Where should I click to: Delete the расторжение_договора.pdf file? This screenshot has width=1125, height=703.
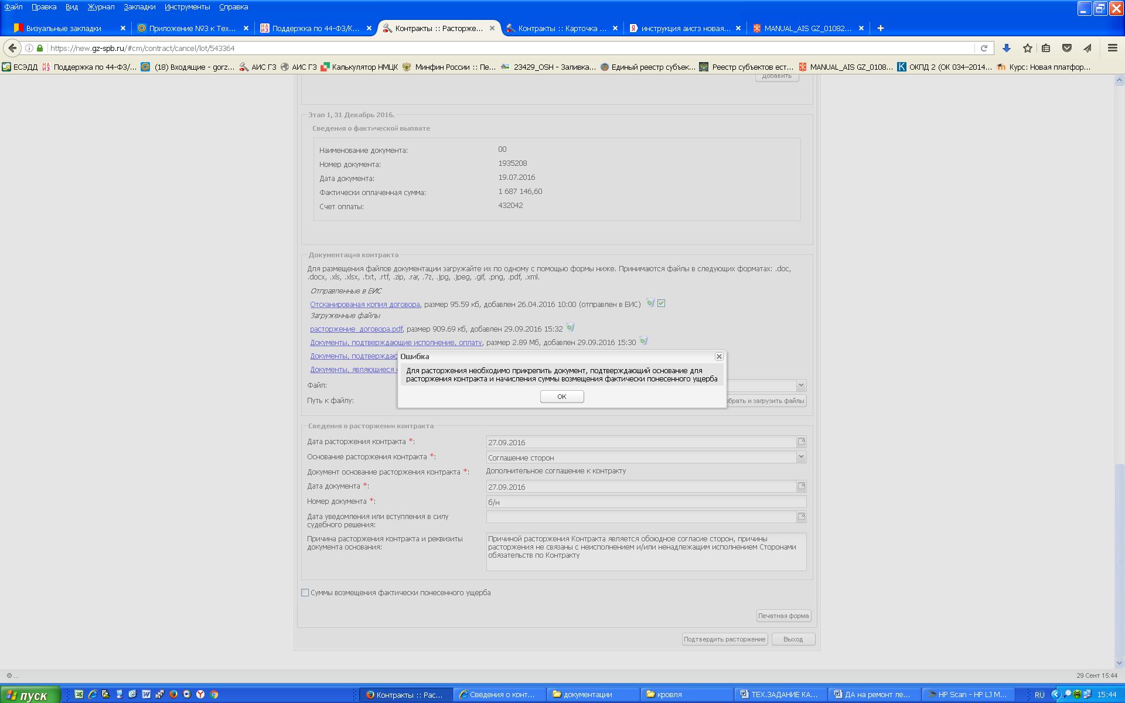pos(570,327)
